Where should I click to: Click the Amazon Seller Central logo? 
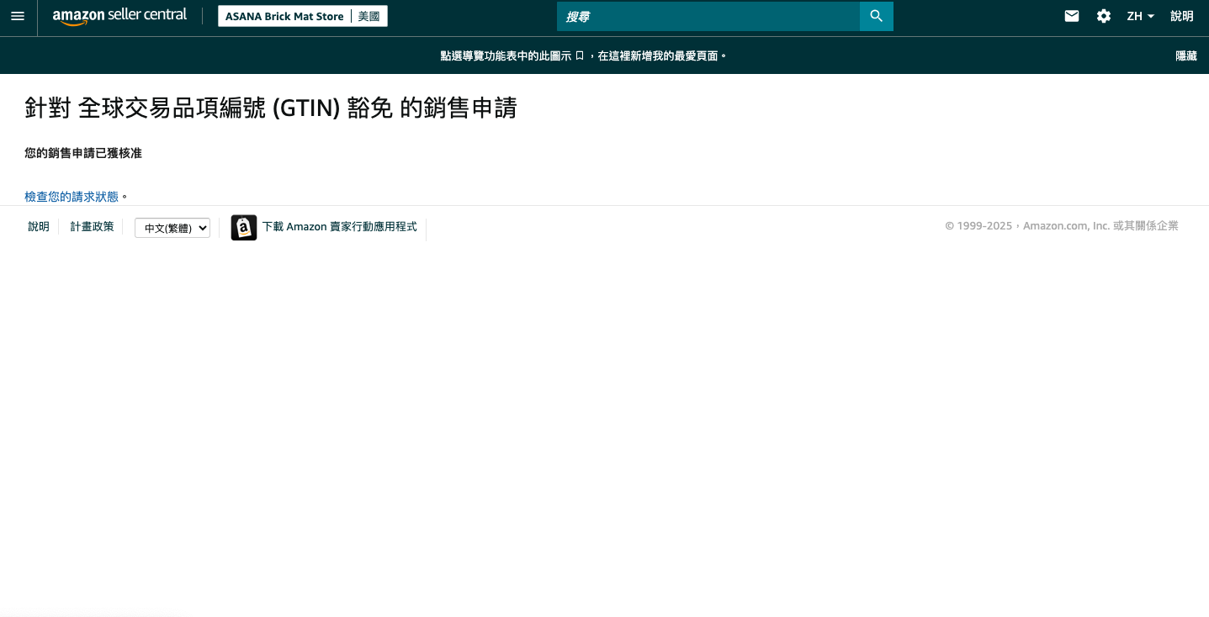[119, 16]
